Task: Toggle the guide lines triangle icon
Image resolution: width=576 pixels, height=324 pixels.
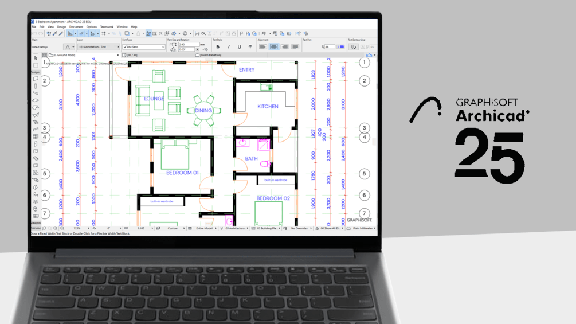Action: 70,33
